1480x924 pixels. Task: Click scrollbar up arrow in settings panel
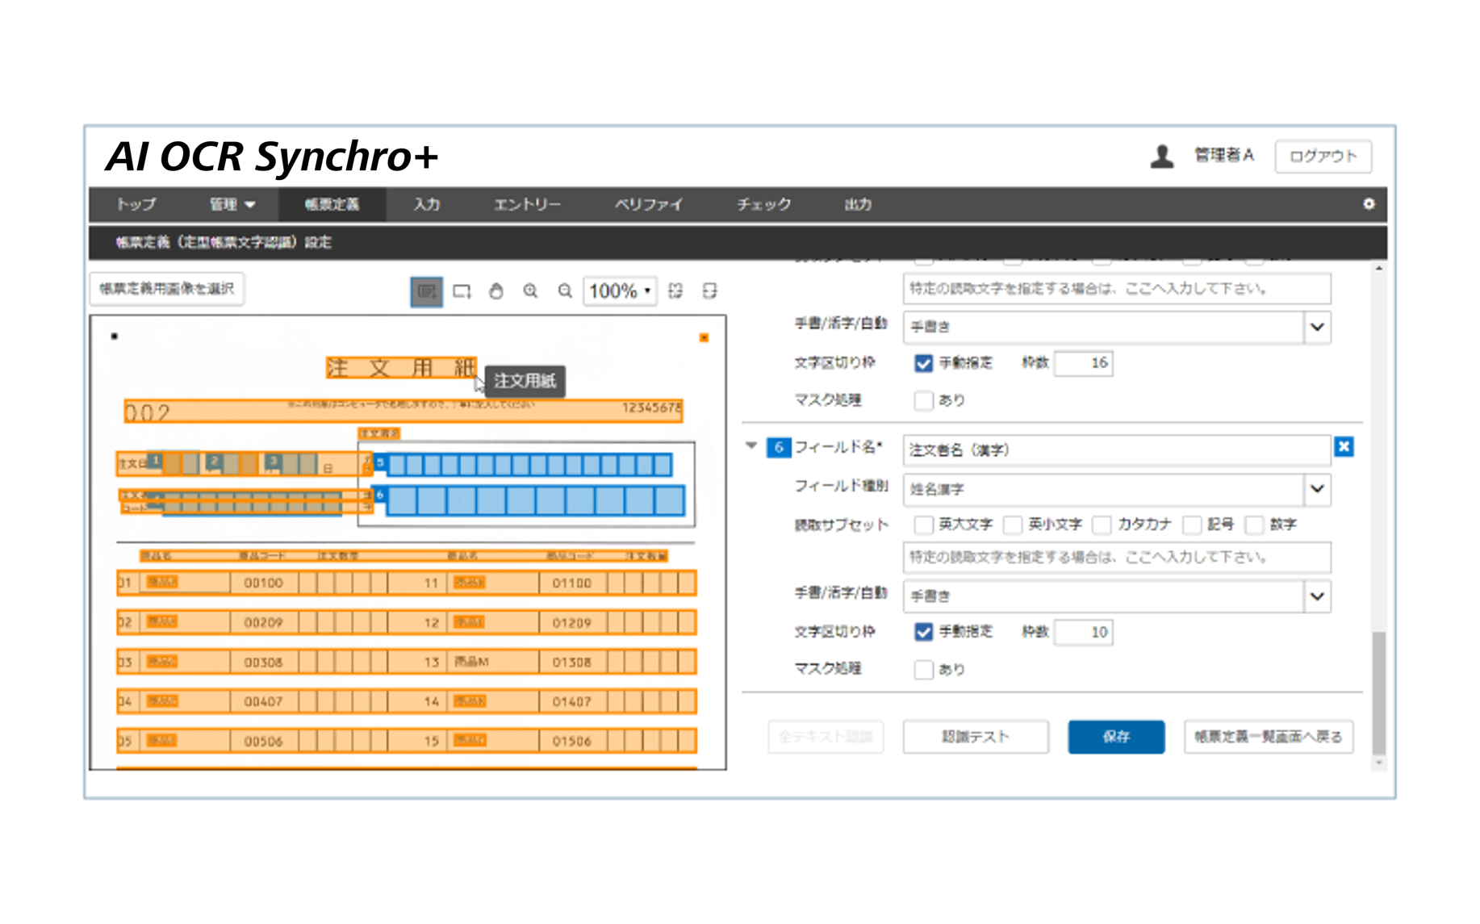1378,269
